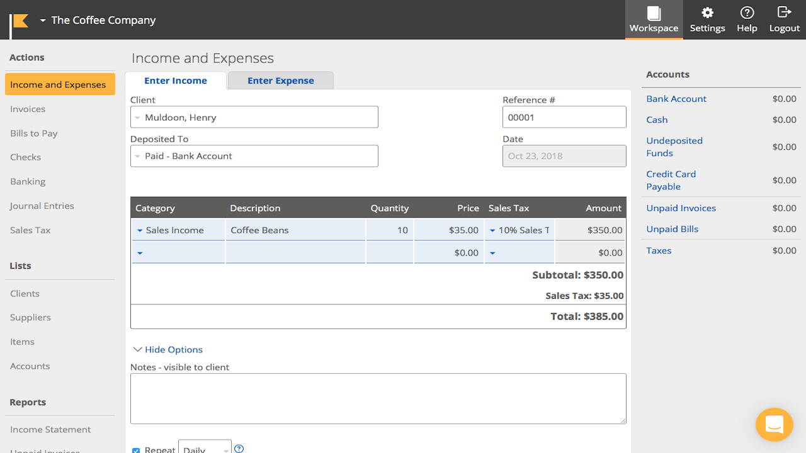Switch to the Enter Income tab

tap(176, 81)
